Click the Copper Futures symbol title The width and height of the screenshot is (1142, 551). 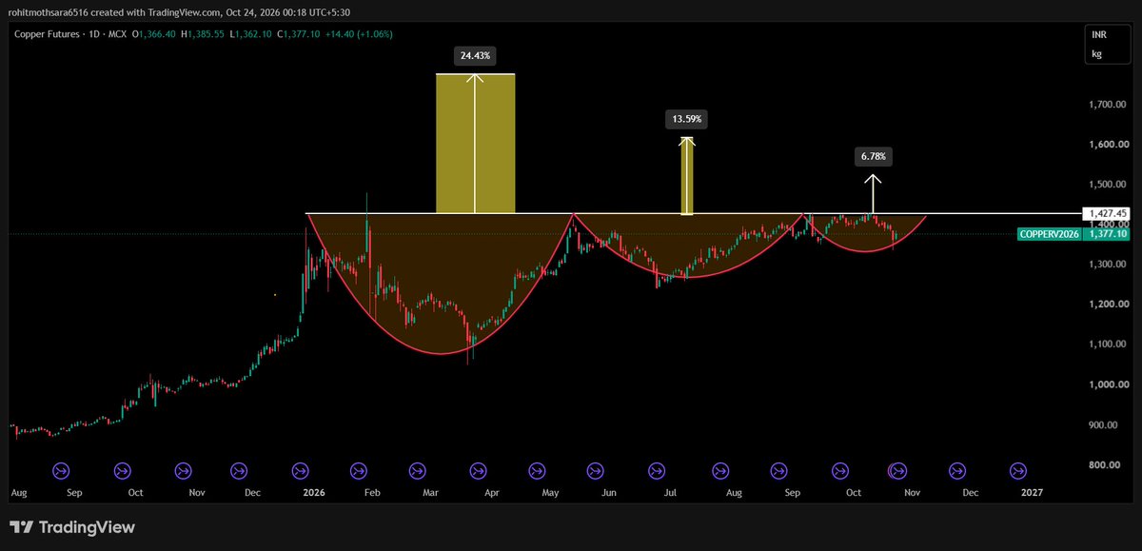pyautogui.click(x=47, y=34)
